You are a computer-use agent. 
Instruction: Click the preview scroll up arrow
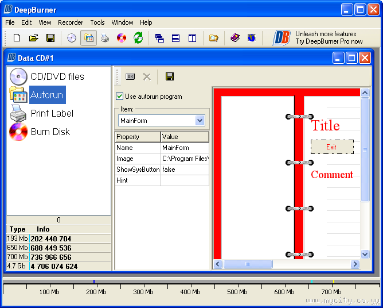(365, 93)
